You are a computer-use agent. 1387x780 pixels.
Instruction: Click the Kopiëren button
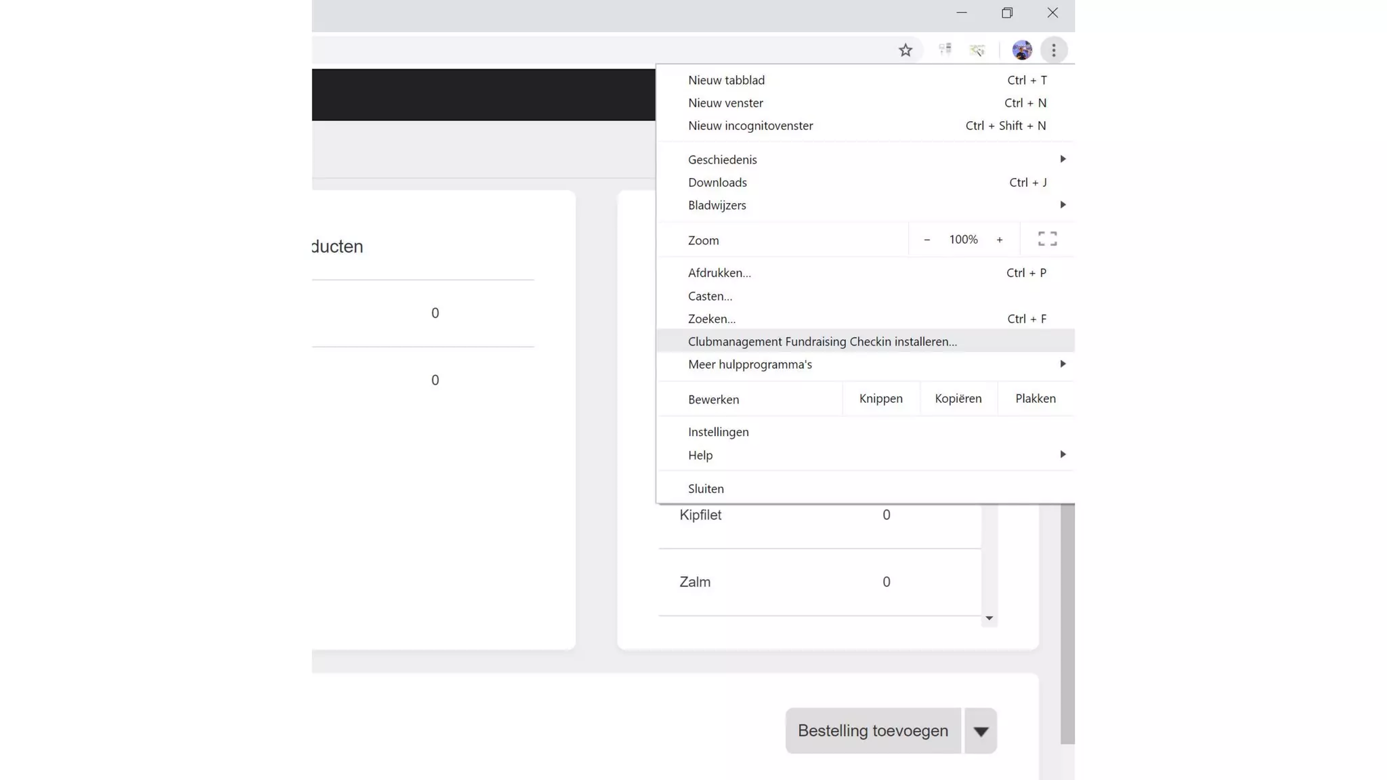(x=958, y=399)
